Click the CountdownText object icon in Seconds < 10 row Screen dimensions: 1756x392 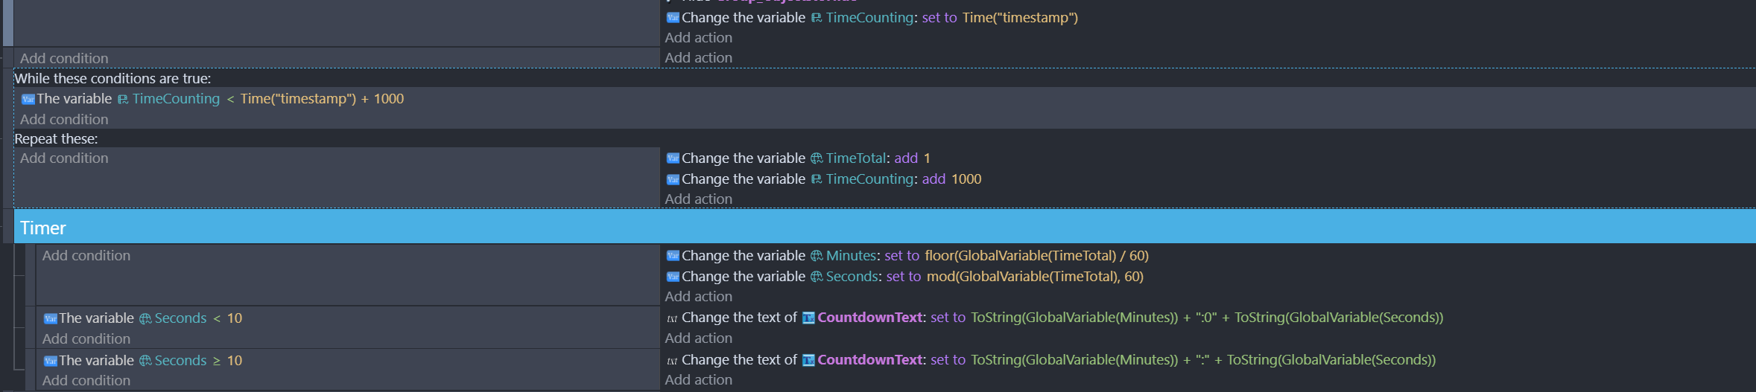808,318
